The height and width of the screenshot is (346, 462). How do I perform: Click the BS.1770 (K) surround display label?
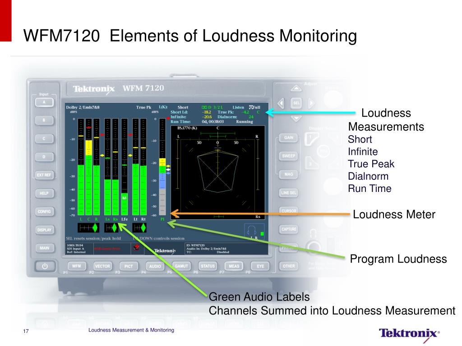point(187,128)
